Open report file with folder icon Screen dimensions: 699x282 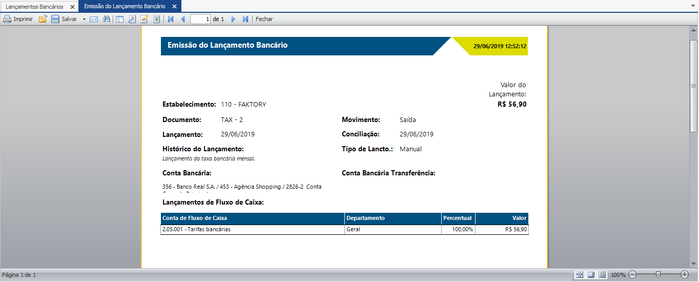tap(43, 19)
